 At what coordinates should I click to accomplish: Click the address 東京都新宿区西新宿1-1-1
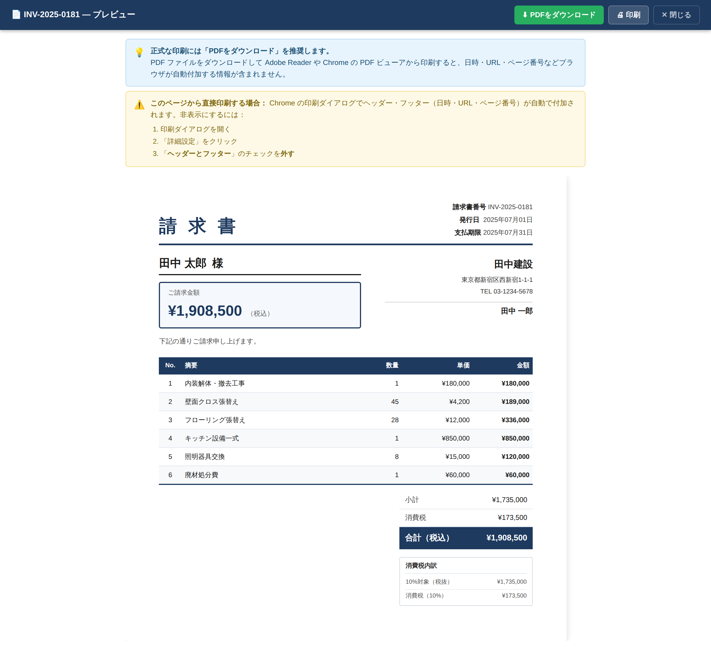pyautogui.click(x=497, y=280)
